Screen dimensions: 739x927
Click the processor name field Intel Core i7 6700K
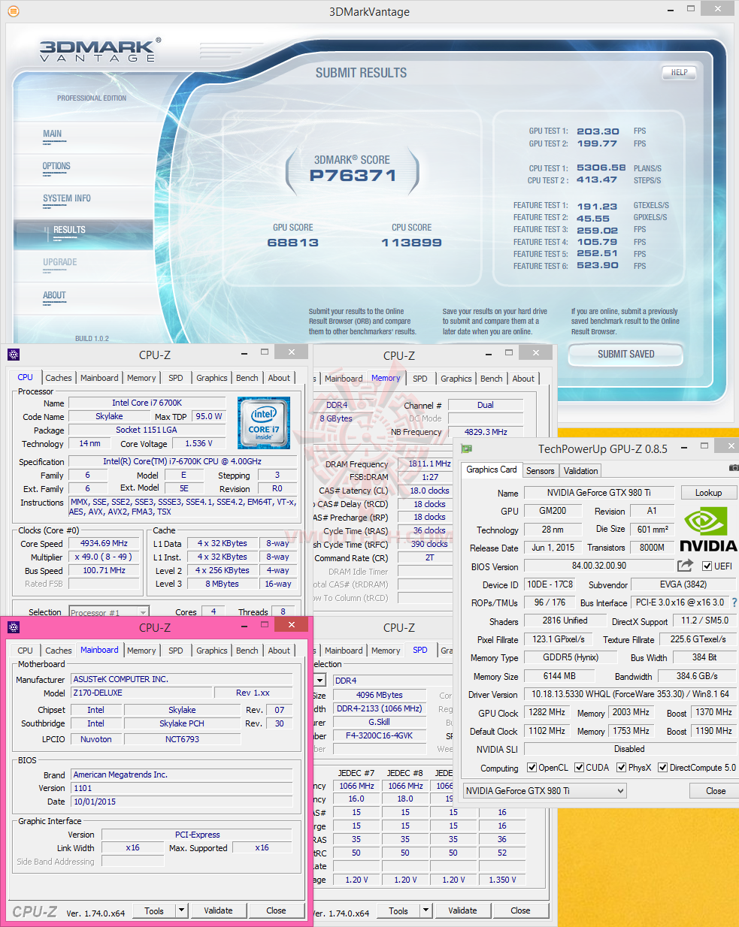pos(147,403)
